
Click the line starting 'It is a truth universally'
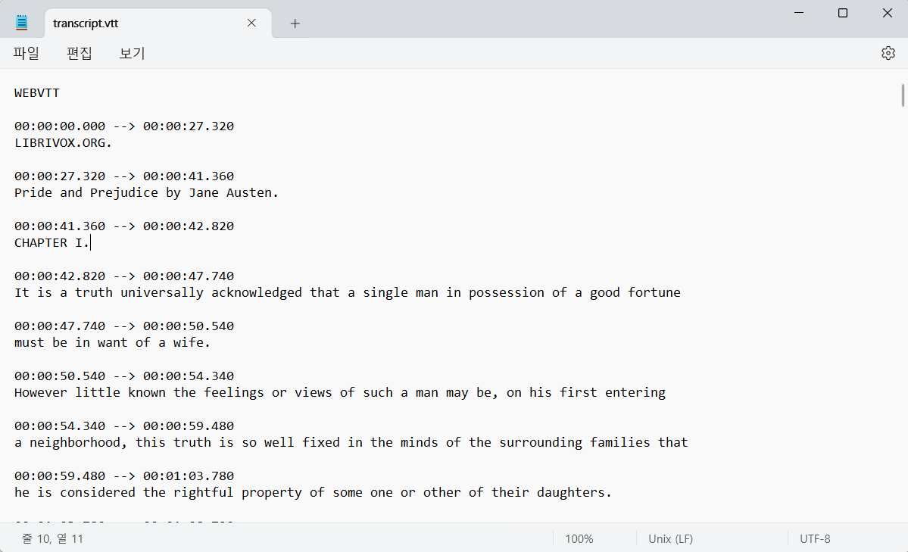pos(348,292)
